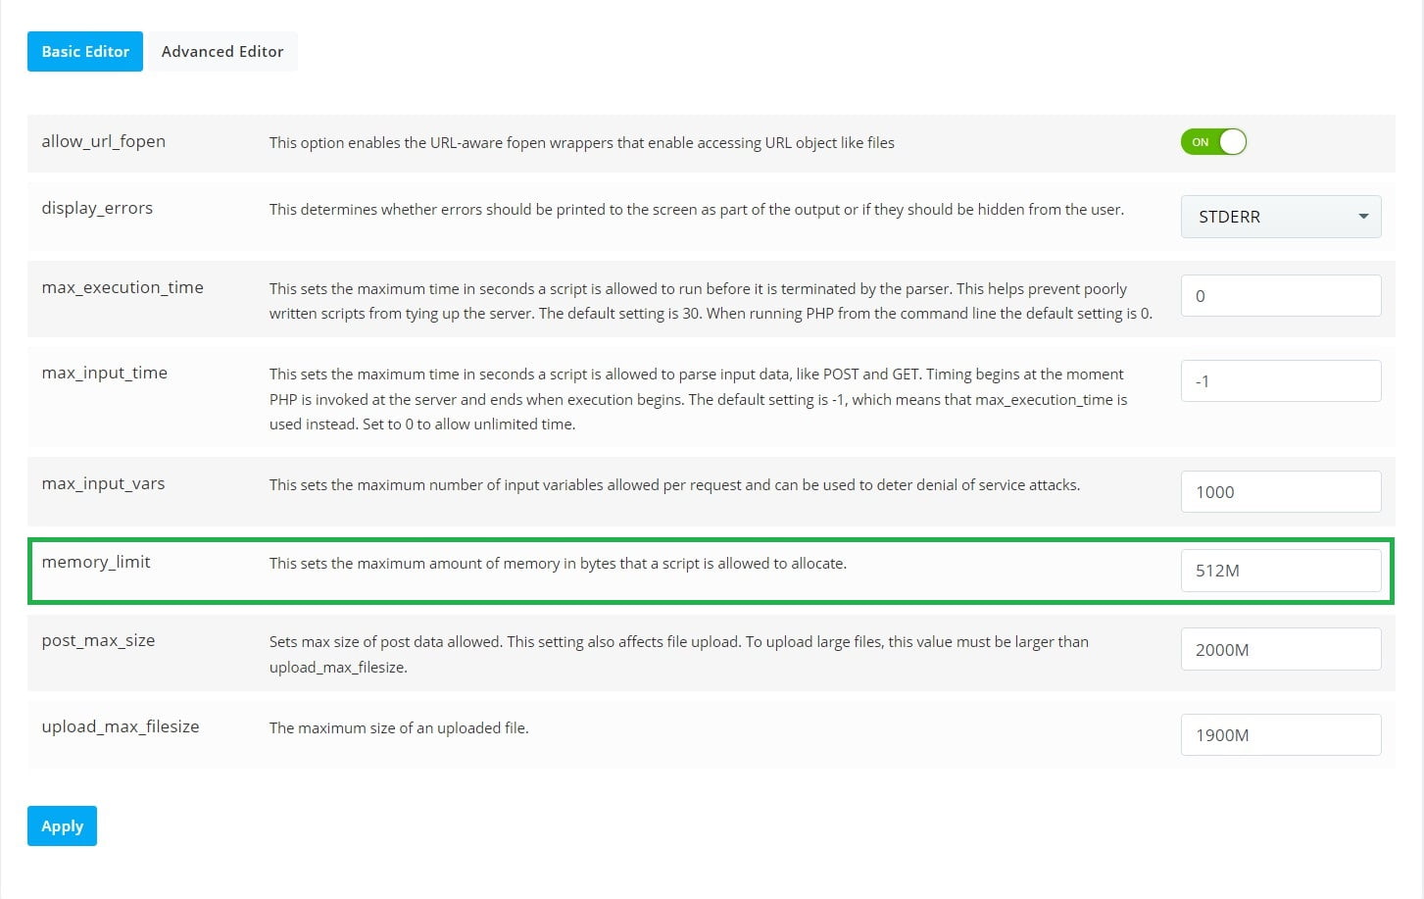Image resolution: width=1424 pixels, height=899 pixels.
Task: Click the max_input_time setting label
Action: click(104, 373)
